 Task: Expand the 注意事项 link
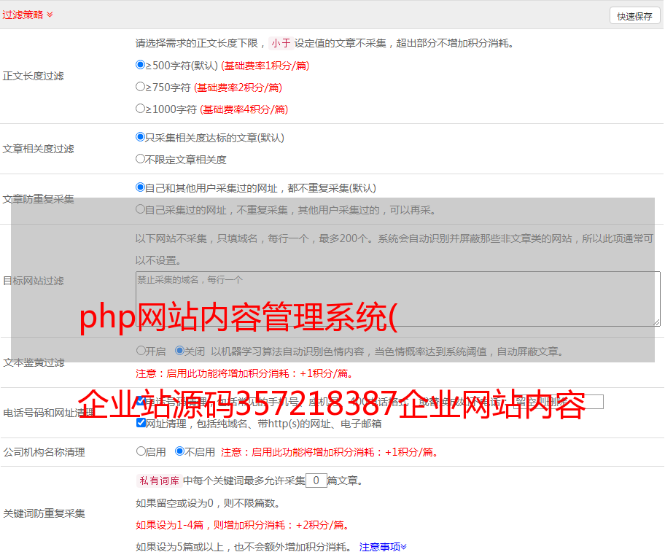pos(383,547)
